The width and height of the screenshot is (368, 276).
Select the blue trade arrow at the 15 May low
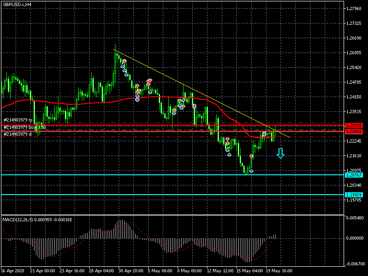[251, 171]
